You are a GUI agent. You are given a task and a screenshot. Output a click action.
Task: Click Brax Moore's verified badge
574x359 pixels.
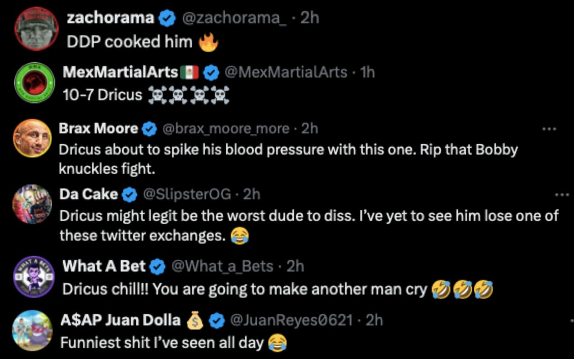click(x=150, y=129)
